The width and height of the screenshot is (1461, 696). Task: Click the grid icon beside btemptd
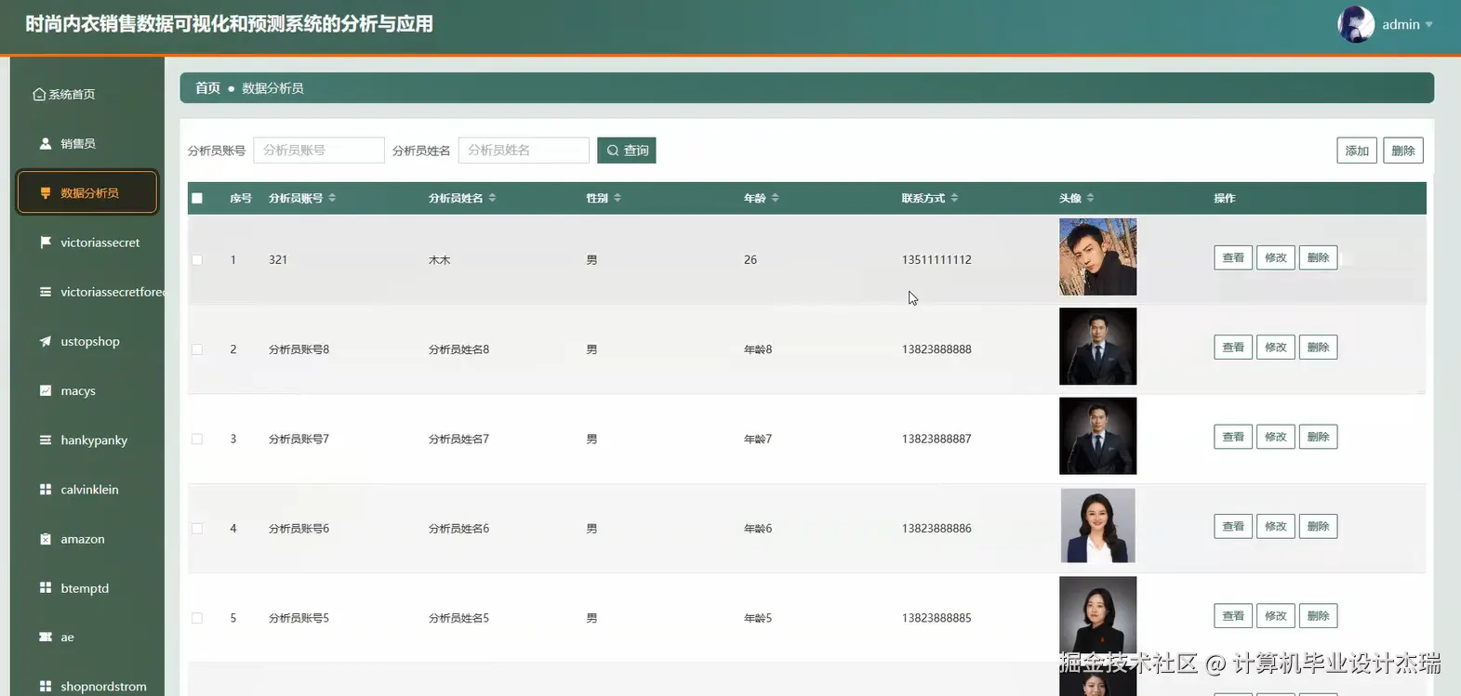pyautogui.click(x=45, y=587)
